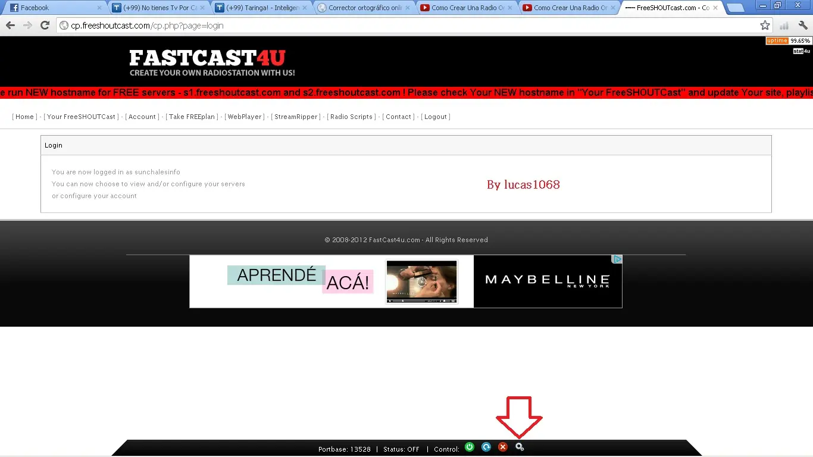Click 'You are now logged in as sunchalesinfo'
This screenshot has height=457, width=813.
[116, 172]
